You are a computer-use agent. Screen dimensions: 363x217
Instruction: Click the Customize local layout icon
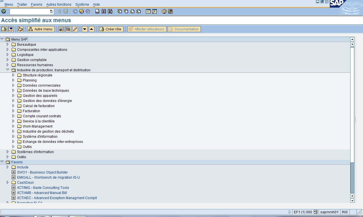click(170, 11)
